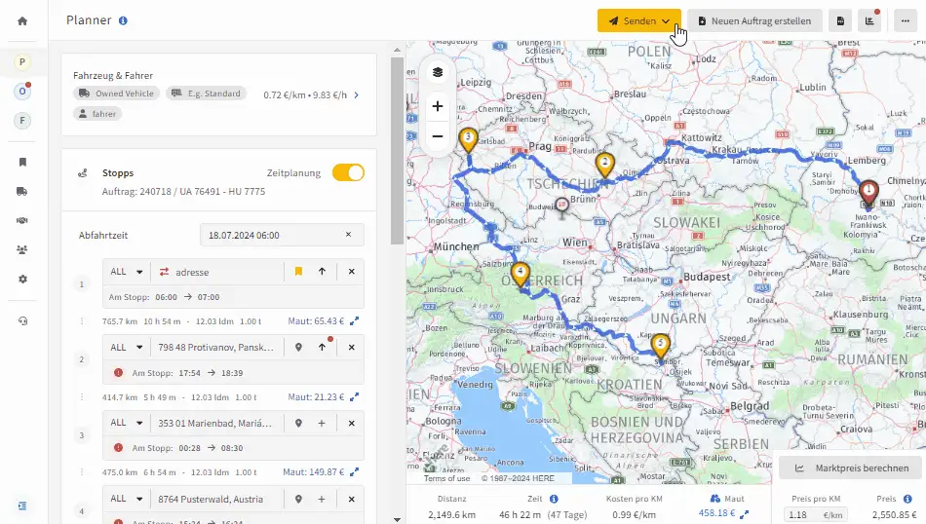This screenshot has width=926, height=524.
Task: Click map marker 2 near Olmütz
Action: coord(604,164)
